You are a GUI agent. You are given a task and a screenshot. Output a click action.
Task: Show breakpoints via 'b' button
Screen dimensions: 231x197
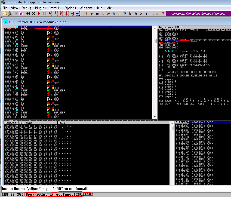coord(136,14)
